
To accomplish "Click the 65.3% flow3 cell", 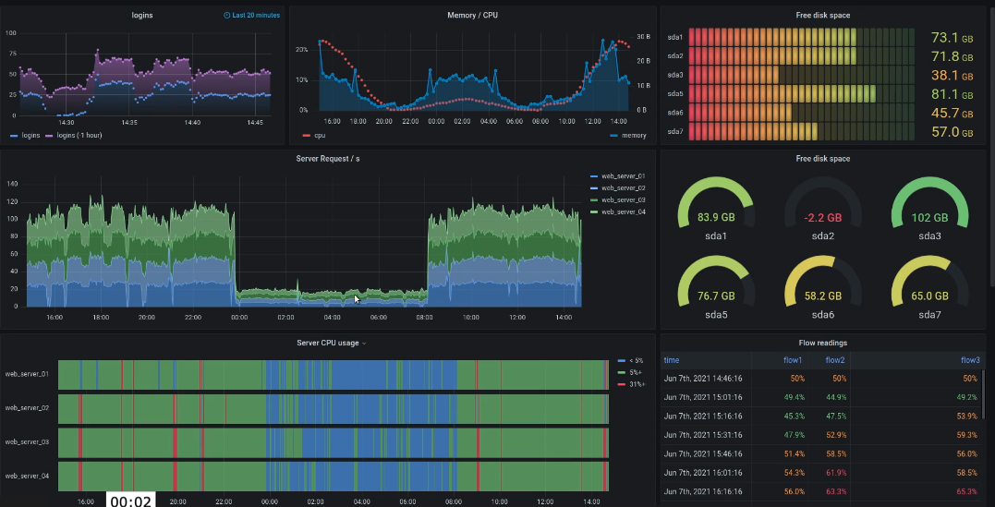I will [x=966, y=492].
